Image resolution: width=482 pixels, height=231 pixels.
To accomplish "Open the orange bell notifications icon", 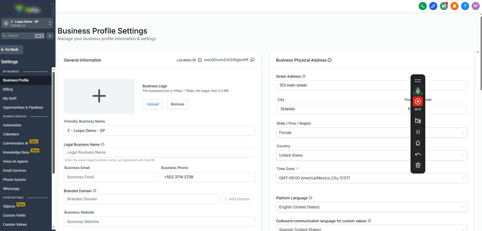I will click(454, 6).
